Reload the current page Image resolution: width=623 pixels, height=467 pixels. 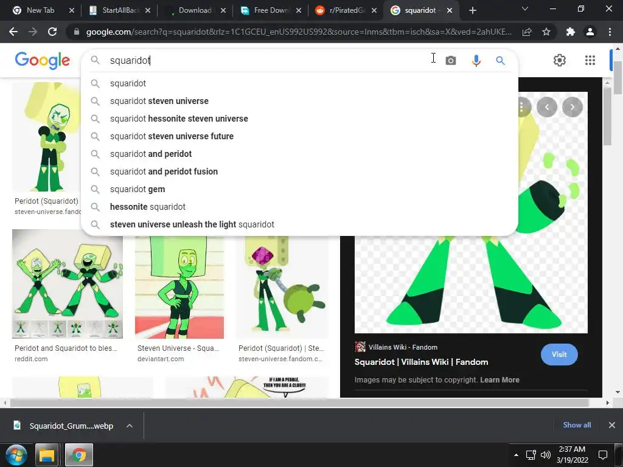click(52, 32)
